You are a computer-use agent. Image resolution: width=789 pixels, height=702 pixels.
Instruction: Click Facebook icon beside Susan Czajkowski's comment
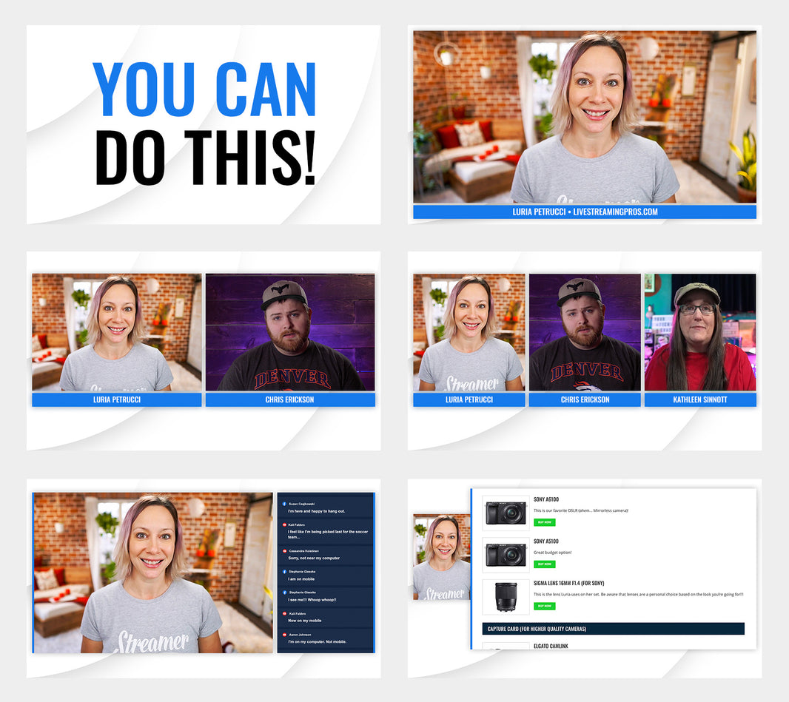284,503
